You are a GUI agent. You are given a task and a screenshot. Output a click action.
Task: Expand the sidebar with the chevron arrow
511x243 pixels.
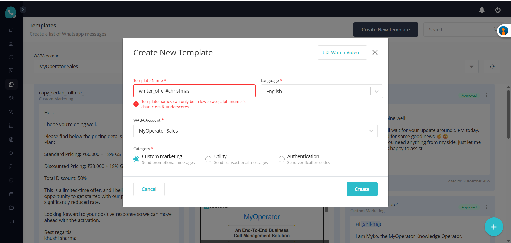[23, 9]
